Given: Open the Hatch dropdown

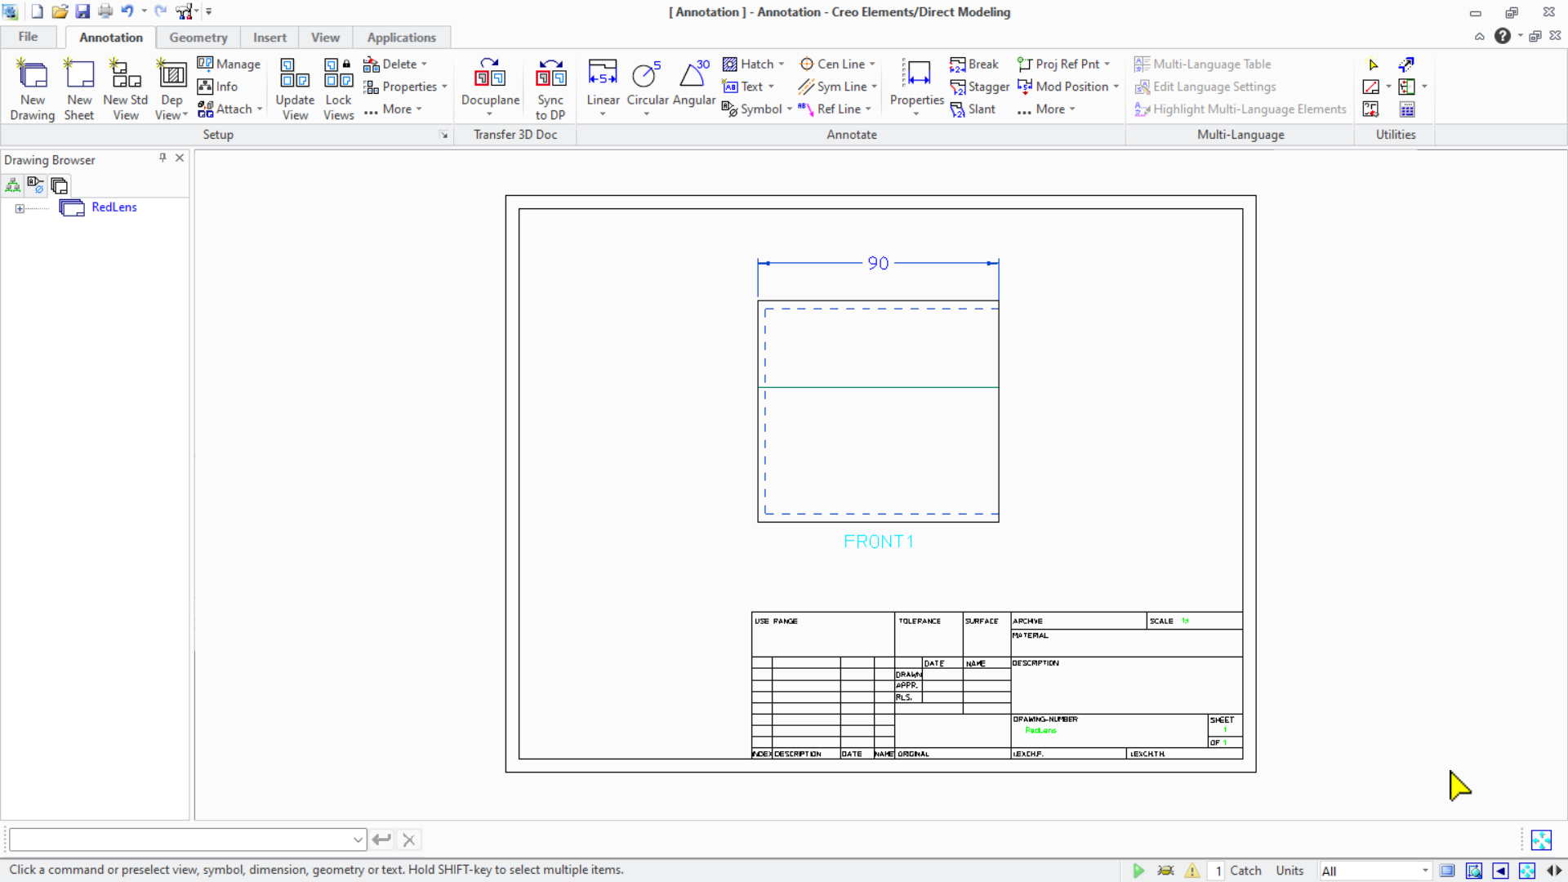Looking at the screenshot, I should click(x=782, y=64).
